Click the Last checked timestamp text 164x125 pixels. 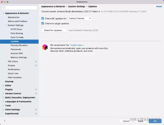[x=83, y=30]
